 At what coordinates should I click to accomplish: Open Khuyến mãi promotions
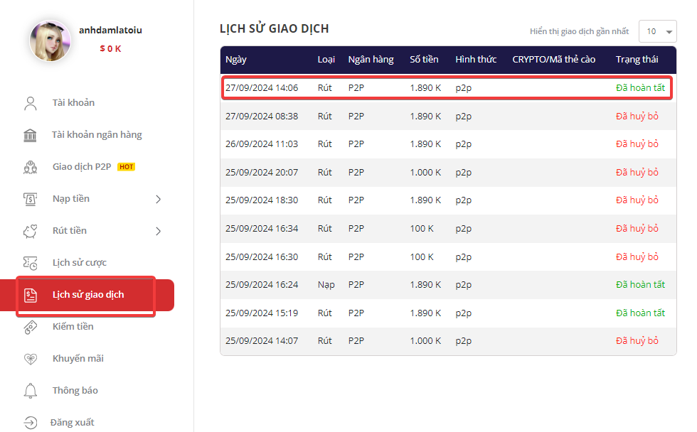point(78,358)
